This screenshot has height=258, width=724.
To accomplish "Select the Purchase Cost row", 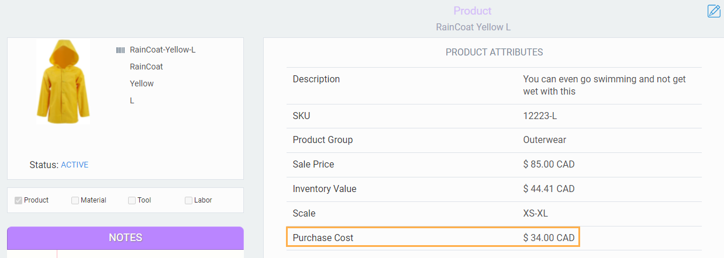I will [433, 238].
